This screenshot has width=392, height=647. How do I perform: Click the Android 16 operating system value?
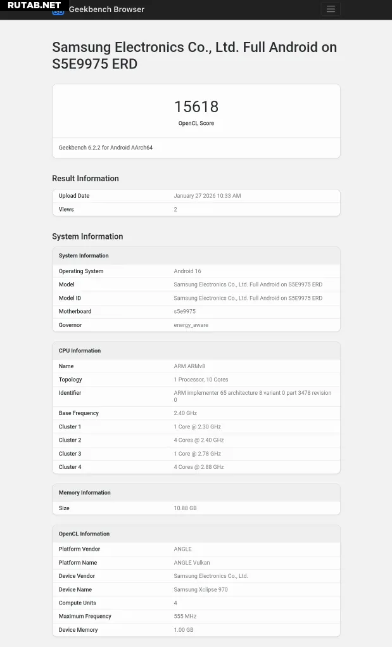click(x=187, y=271)
